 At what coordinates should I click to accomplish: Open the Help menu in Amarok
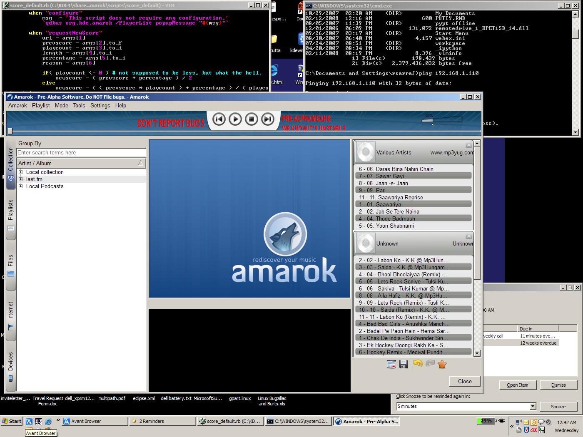(x=121, y=105)
